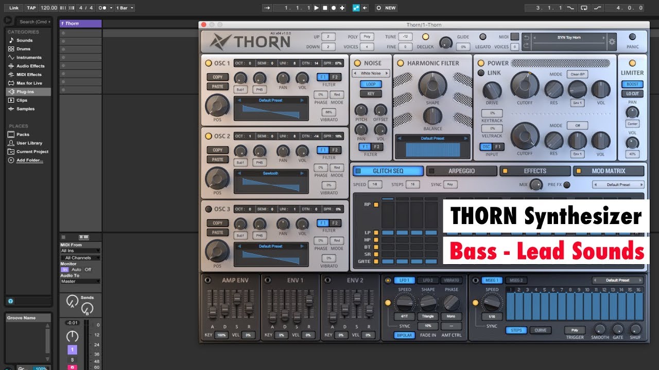The width and height of the screenshot is (659, 370).
Task: Open White Noise type selector
Action: click(x=371, y=73)
